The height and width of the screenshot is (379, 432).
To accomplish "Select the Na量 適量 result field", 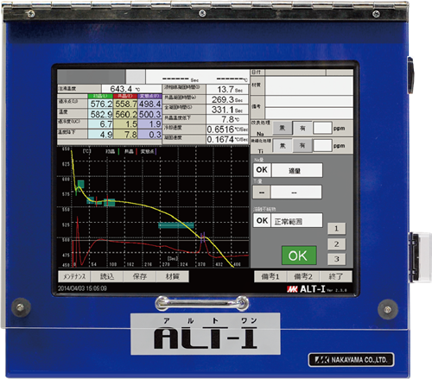I will click(x=296, y=170).
